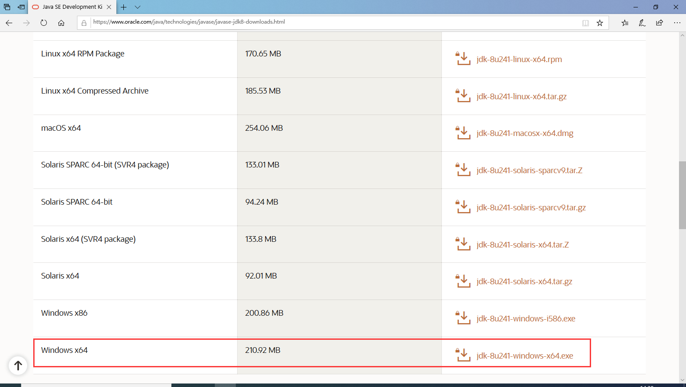Download jdk-8u241-linux-x64.rpm link

(x=519, y=59)
